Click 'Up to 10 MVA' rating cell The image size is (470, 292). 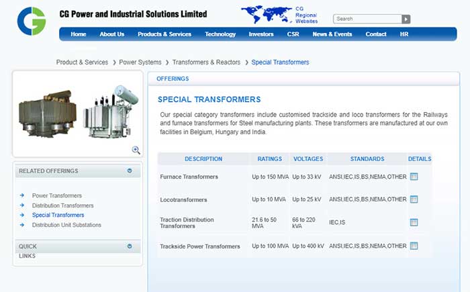point(269,199)
